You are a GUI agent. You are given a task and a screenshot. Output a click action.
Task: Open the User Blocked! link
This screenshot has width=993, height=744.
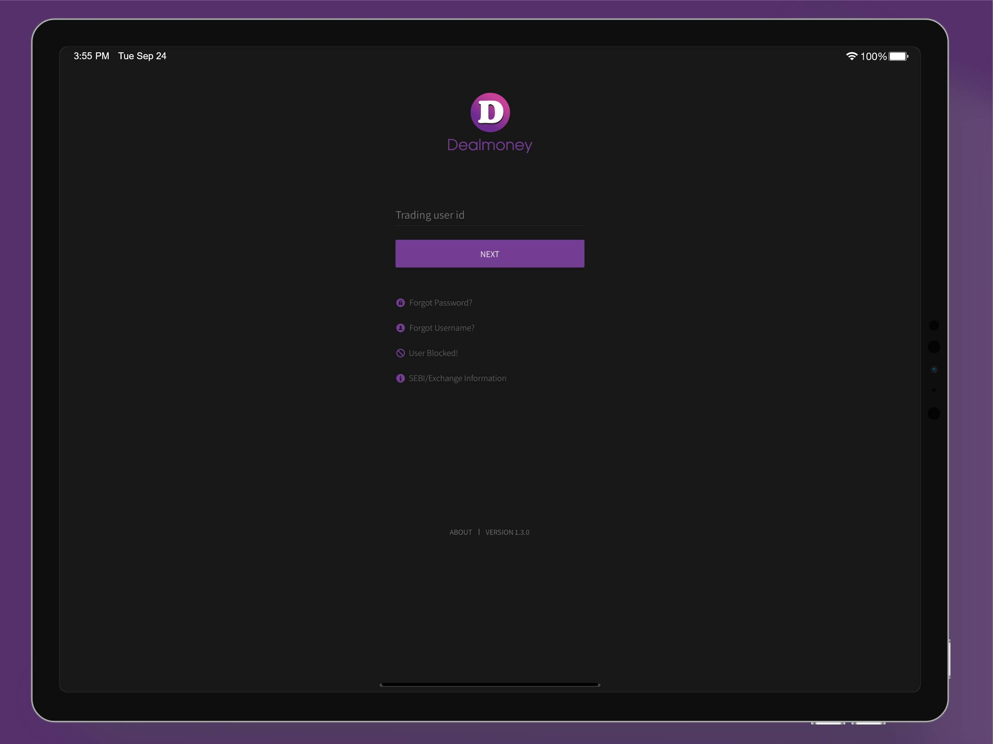point(433,353)
